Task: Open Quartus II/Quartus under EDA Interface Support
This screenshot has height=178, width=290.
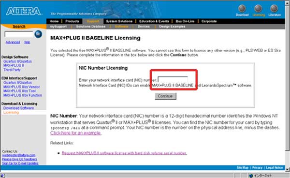Action: pyautogui.click(x=17, y=83)
